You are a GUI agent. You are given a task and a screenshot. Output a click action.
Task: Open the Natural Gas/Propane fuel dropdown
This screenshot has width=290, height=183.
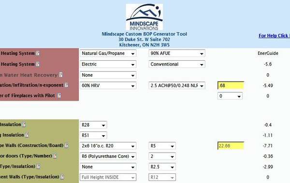pyautogui.click(x=108, y=53)
